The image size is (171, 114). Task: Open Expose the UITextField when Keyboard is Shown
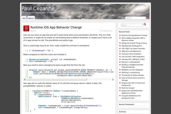(x=132, y=92)
